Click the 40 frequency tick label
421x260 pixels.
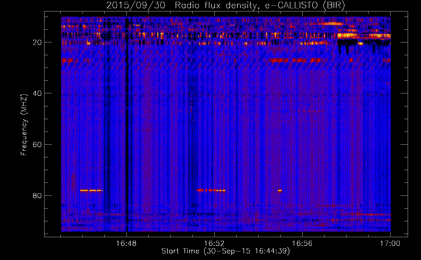pyautogui.click(x=37, y=93)
